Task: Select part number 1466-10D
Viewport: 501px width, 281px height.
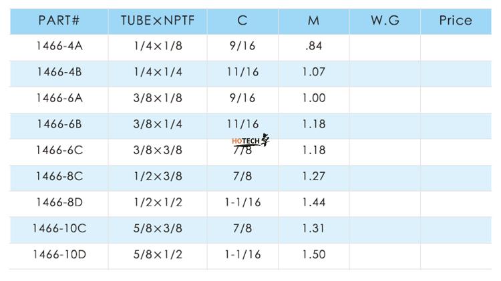Action: click(59, 254)
